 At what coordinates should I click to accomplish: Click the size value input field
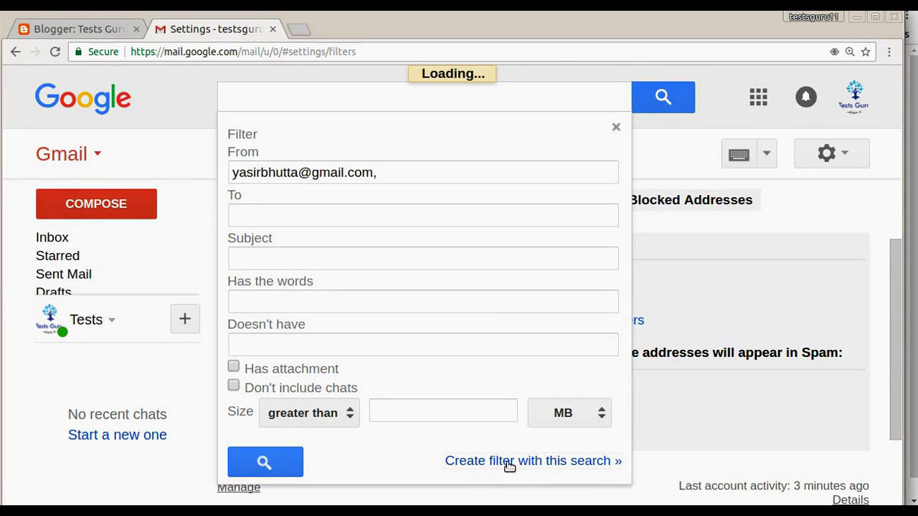[x=443, y=411]
